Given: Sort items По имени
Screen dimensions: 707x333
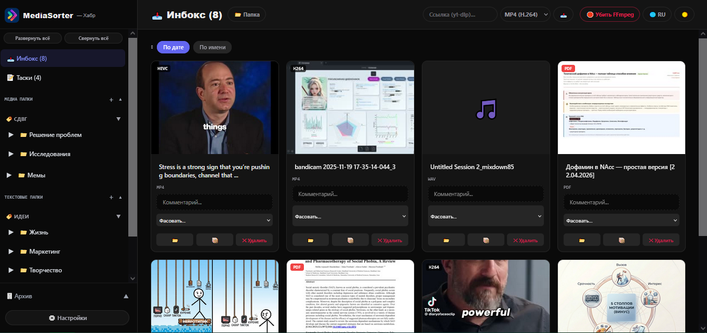Looking at the screenshot, I should 212,47.
